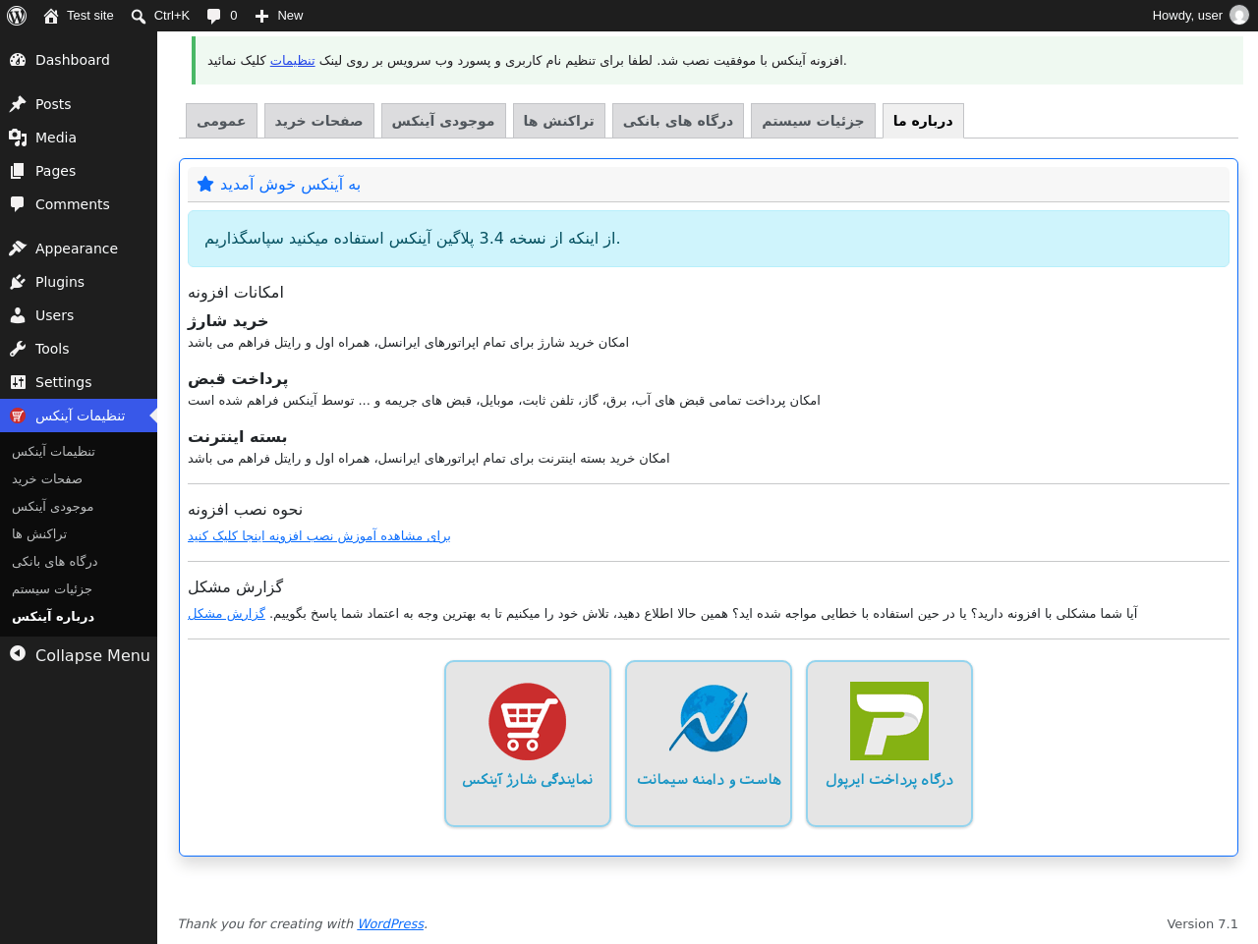Select the درباره ما tab
Image resolution: width=1258 pixels, height=944 pixels.
pos(923,121)
